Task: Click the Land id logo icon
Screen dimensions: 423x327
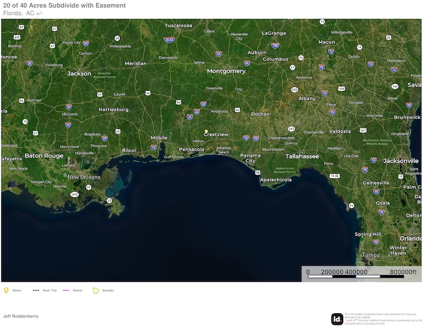Action: pos(337,319)
